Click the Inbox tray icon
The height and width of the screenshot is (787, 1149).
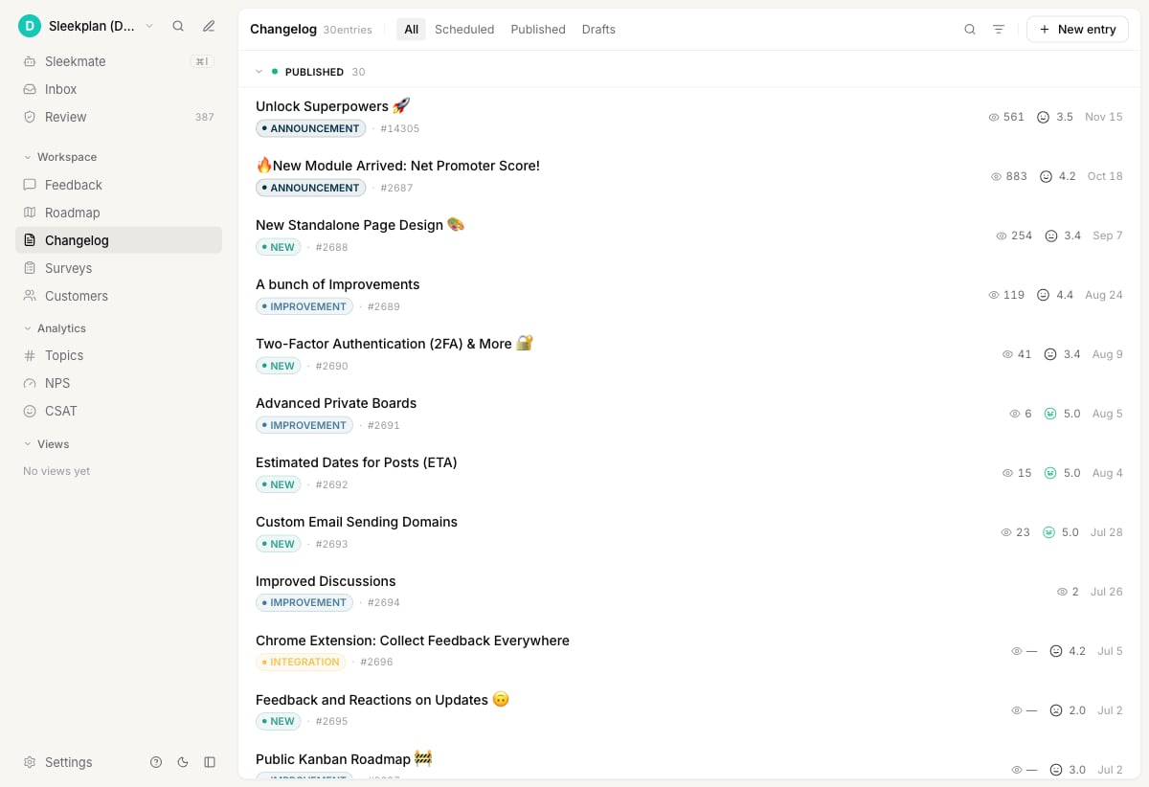[30, 89]
